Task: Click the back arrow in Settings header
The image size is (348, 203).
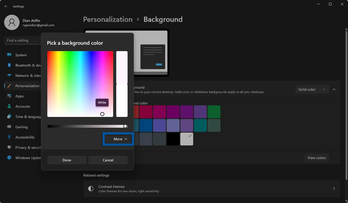Action: [6, 6]
